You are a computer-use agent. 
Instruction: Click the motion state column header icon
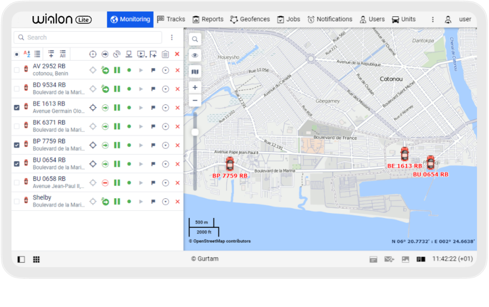pos(105,54)
